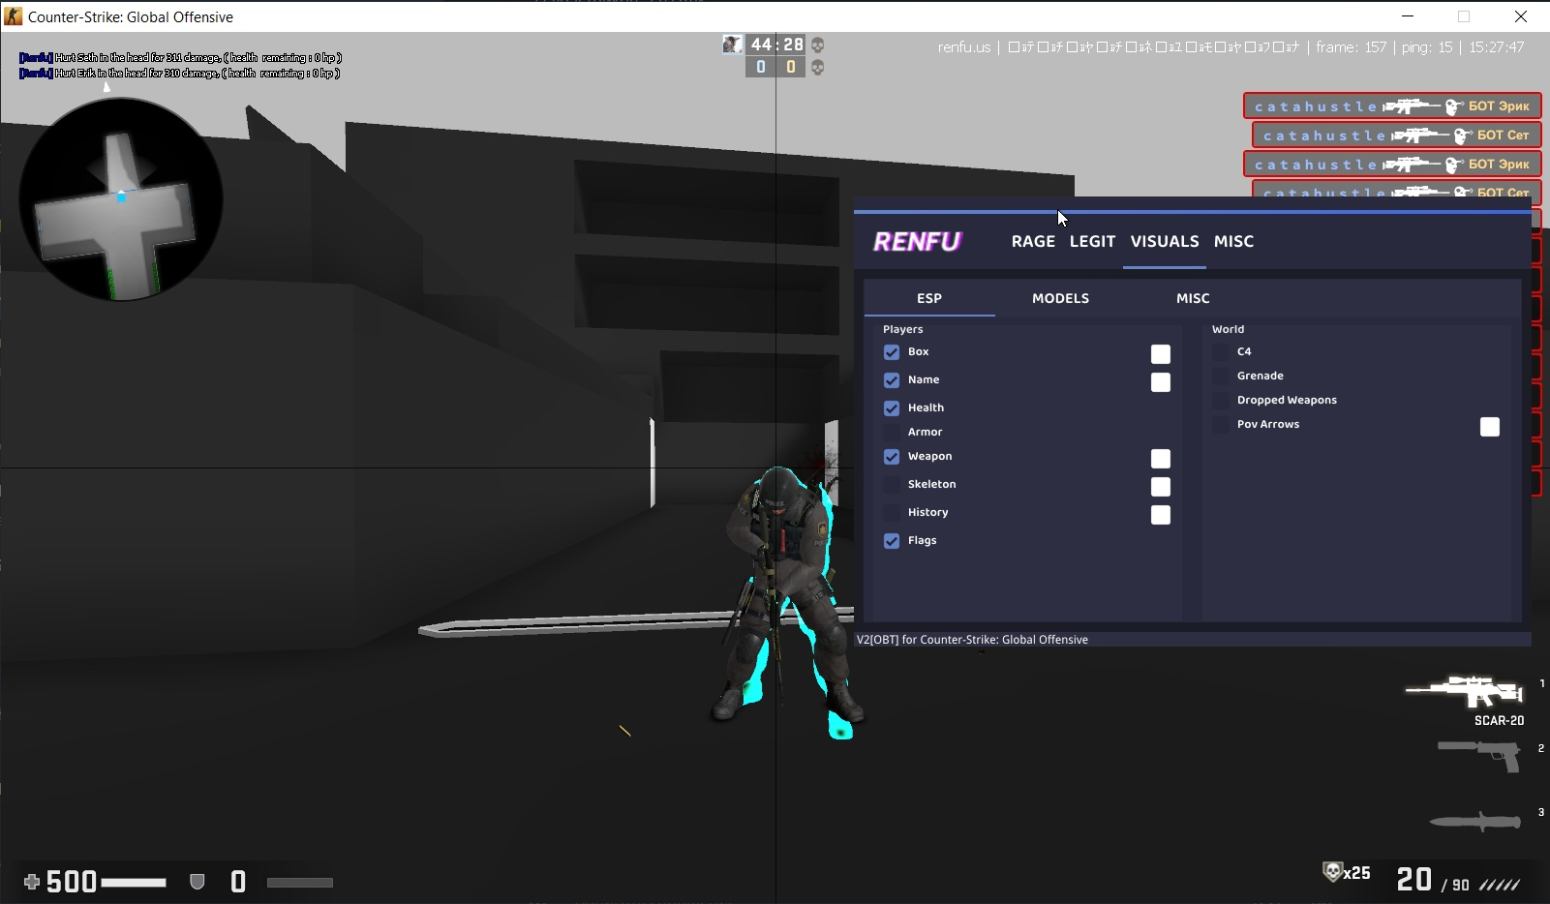Enable the History checkbox

pyautogui.click(x=892, y=513)
